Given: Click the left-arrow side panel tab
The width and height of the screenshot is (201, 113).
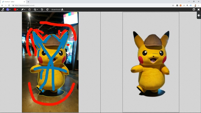Looking at the screenshot, I should click(199, 15).
